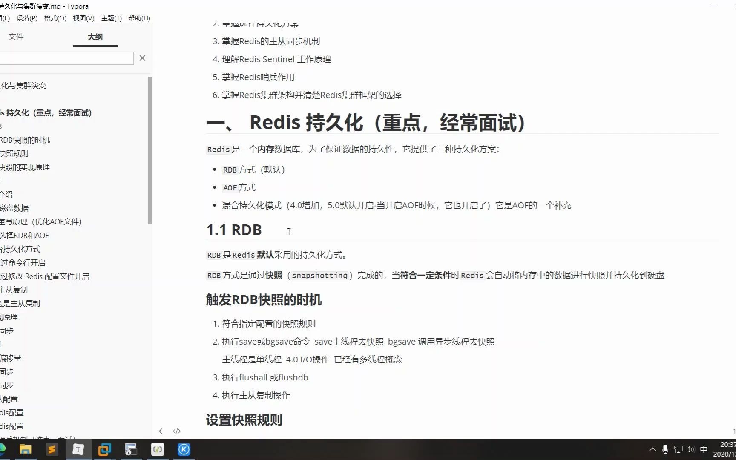Clear the outline search with the X icon

(x=142, y=58)
